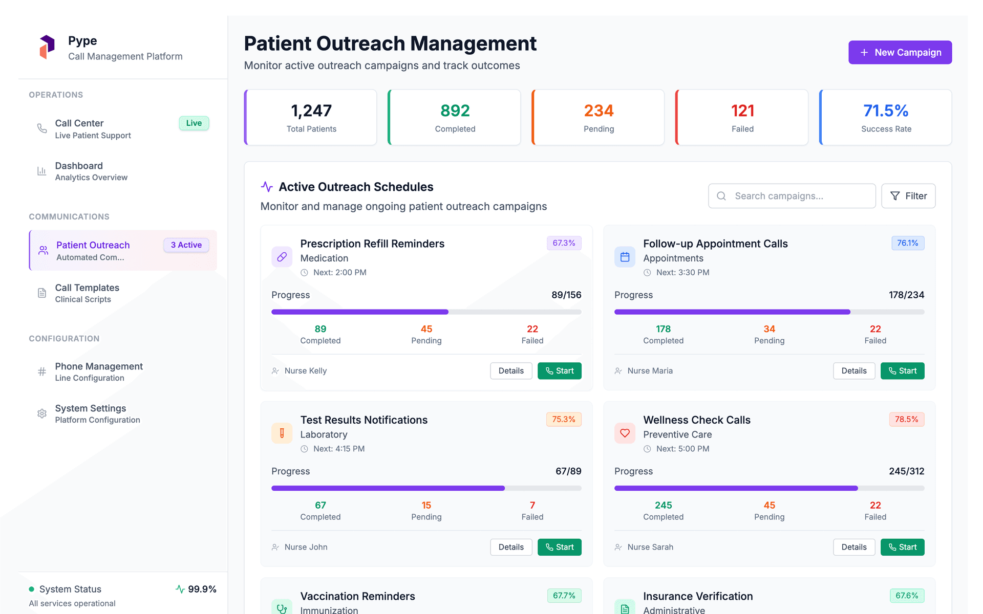Click the pulse icon next to 99.9%
The width and height of the screenshot is (983, 614).
point(180,589)
